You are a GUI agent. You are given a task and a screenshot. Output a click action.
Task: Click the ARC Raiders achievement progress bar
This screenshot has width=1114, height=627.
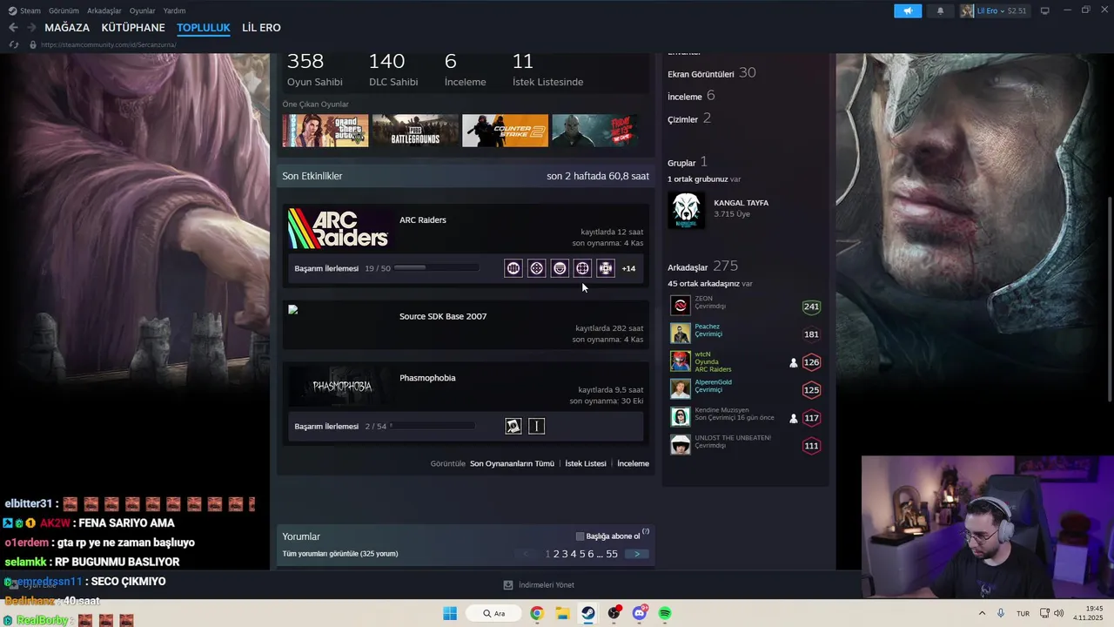[436, 268]
